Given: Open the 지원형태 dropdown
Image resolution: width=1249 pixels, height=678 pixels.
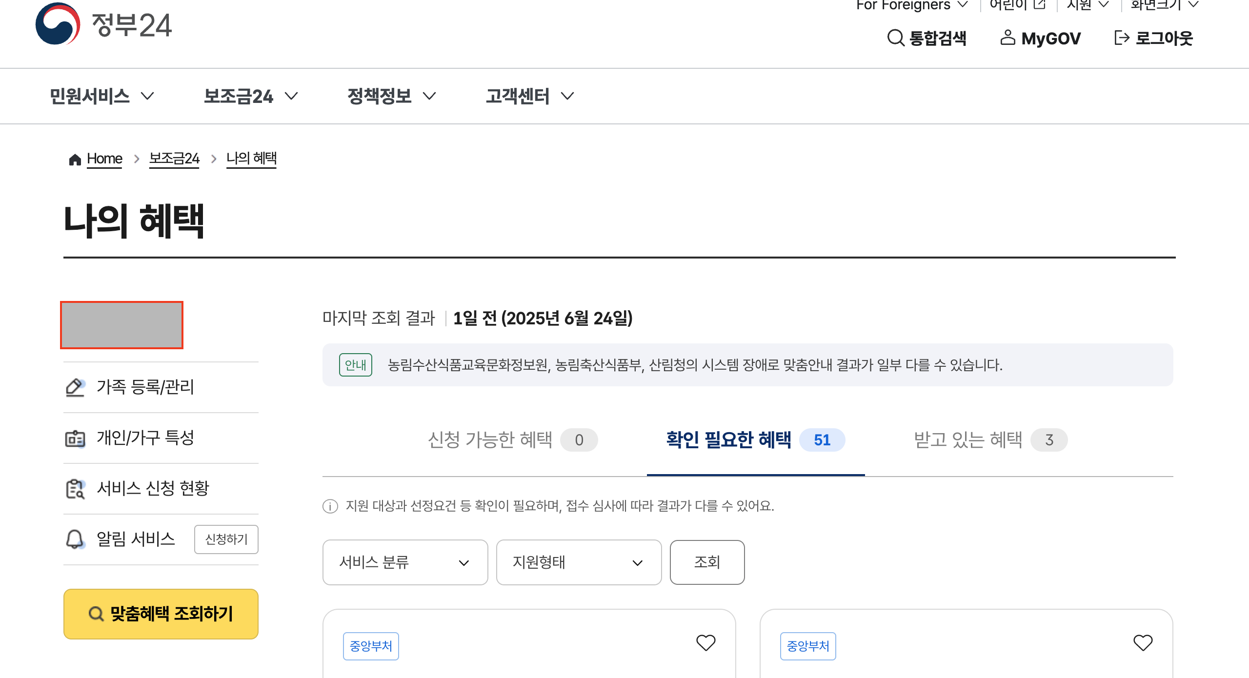Looking at the screenshot, I should [x=579, y=562].
